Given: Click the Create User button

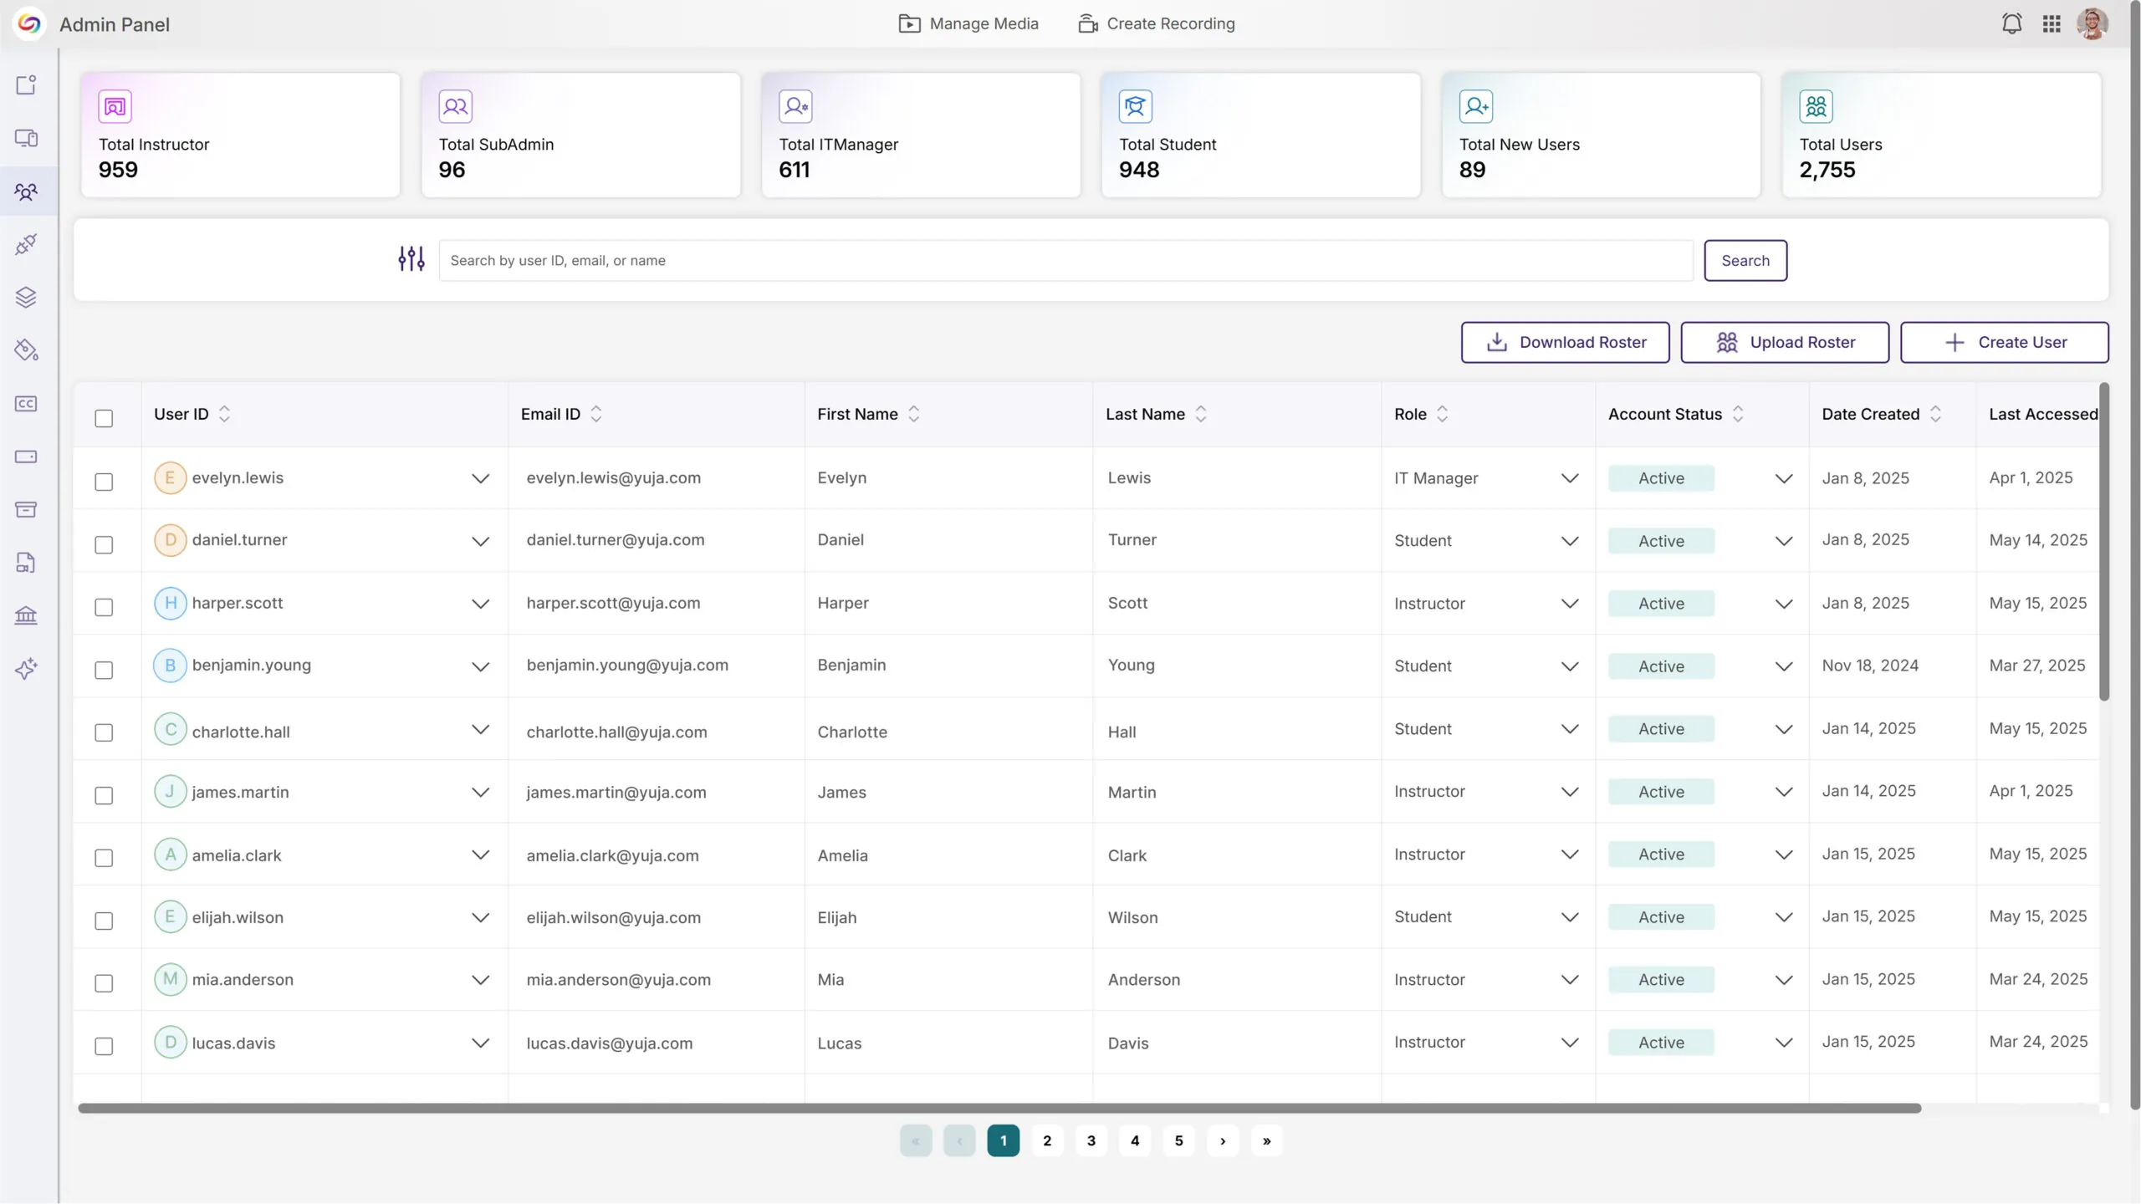Looking at the screenshot, I should 2004,342.
